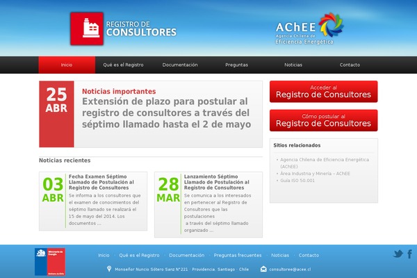
Task: Click footer Qué es el Registro link
Action: pos(140,255)
